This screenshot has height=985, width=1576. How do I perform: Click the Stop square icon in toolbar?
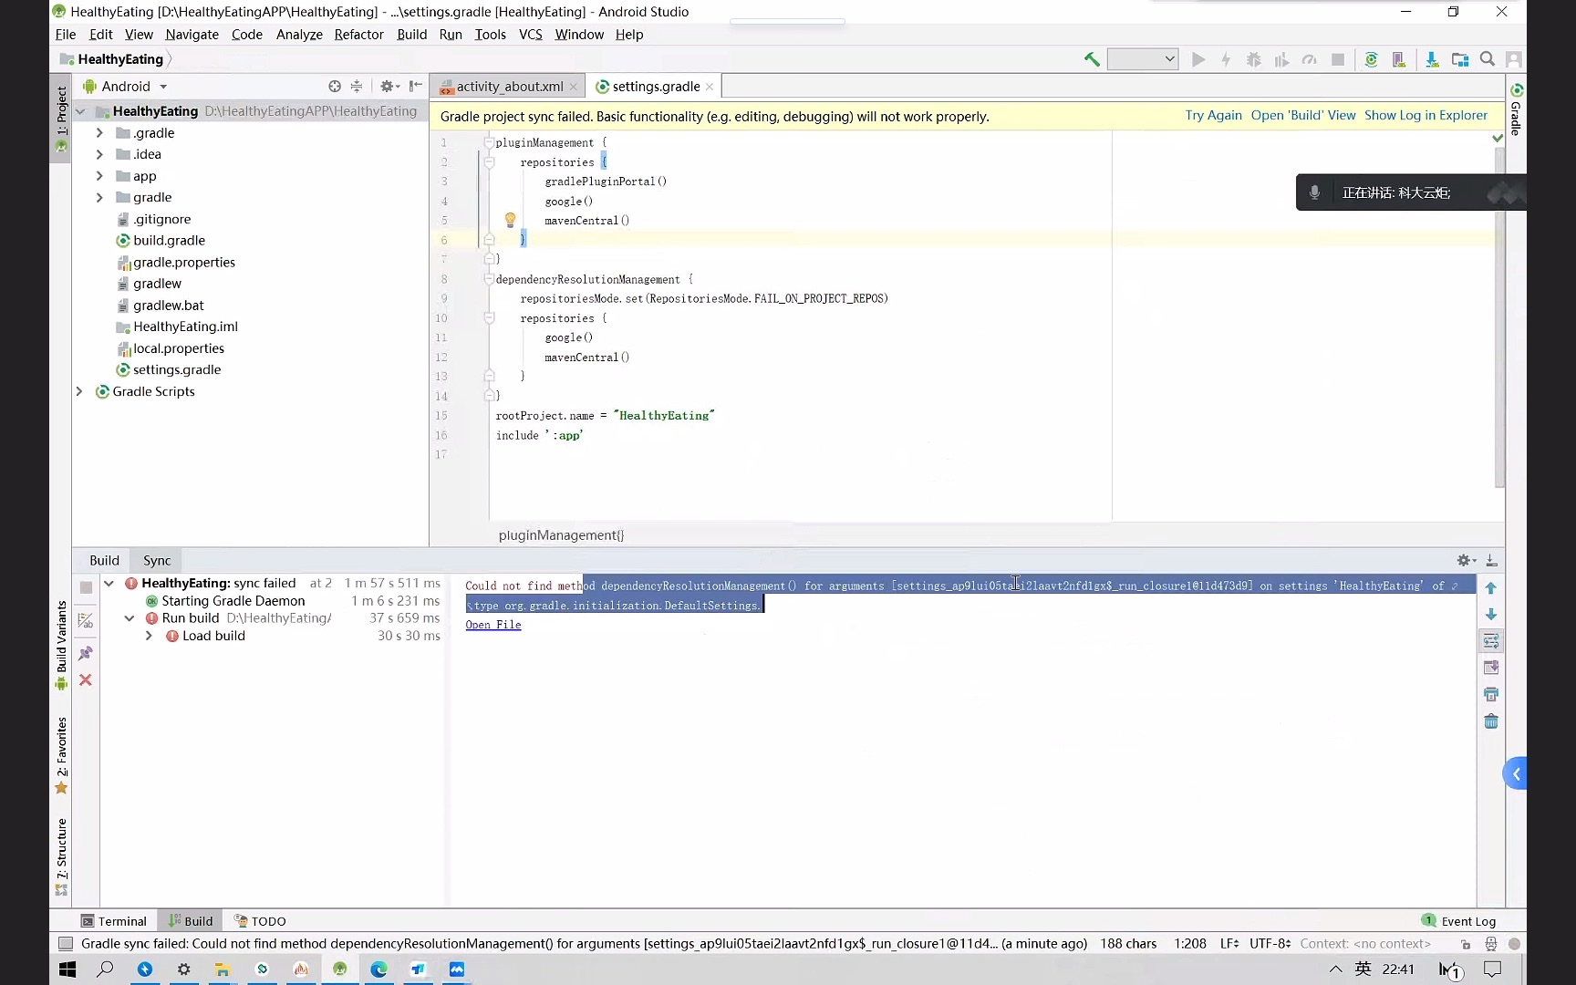(x=1338, y=59)
